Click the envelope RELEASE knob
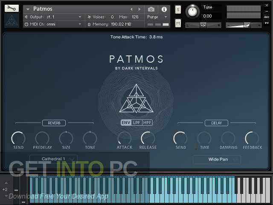 point(148,139)
